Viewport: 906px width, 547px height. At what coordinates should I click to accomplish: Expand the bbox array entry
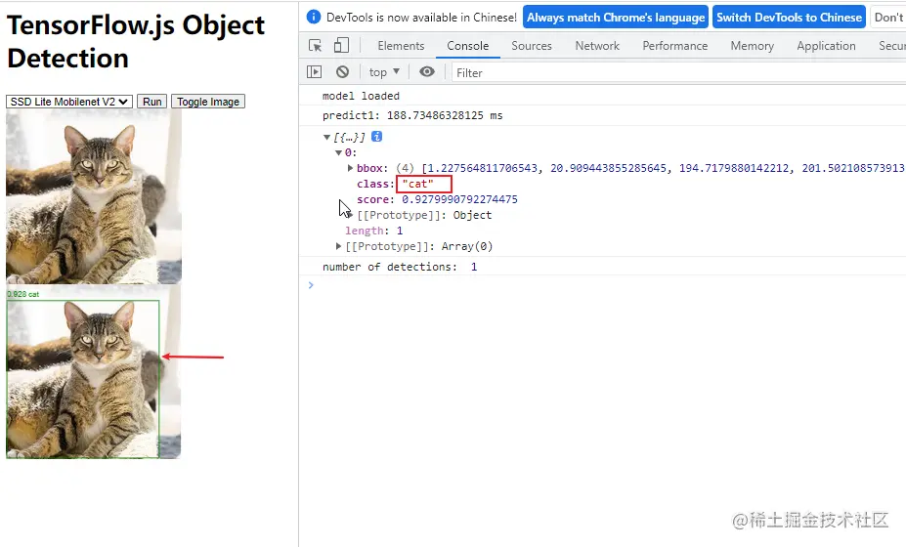(350, 168)
